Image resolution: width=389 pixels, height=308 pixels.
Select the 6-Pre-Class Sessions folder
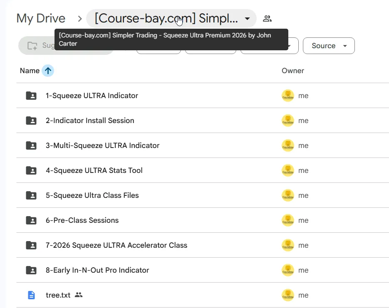point(82,220)
